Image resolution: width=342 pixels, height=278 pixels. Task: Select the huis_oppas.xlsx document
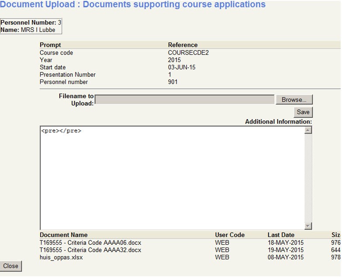pyautogui.click(x=61, y=257)
